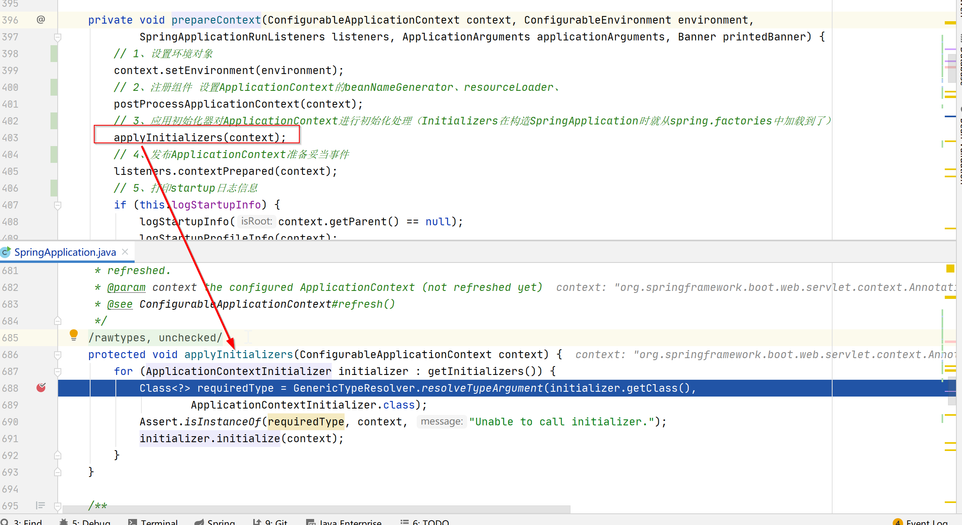Click the message: parameter inlay hint

pos(442,421)
